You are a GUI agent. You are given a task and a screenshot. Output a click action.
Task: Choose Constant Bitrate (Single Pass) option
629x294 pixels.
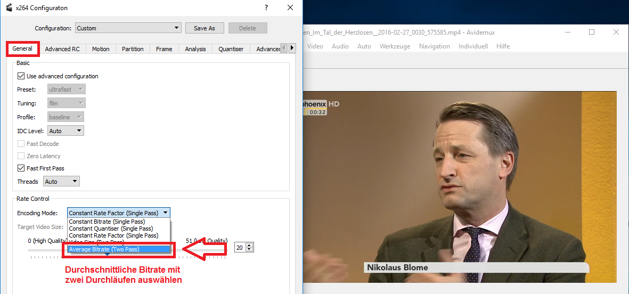pos(107,222)
